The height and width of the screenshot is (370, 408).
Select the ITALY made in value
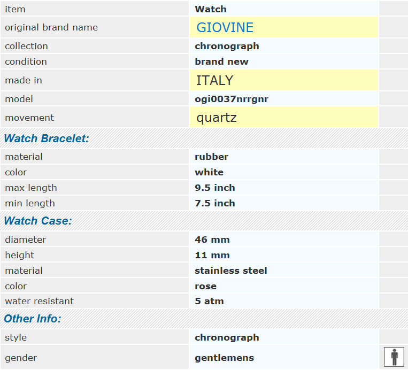(x=214, y=80)
